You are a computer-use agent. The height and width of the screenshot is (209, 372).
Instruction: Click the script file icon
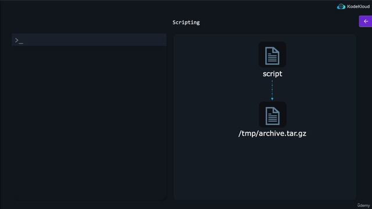click(272, 55)
